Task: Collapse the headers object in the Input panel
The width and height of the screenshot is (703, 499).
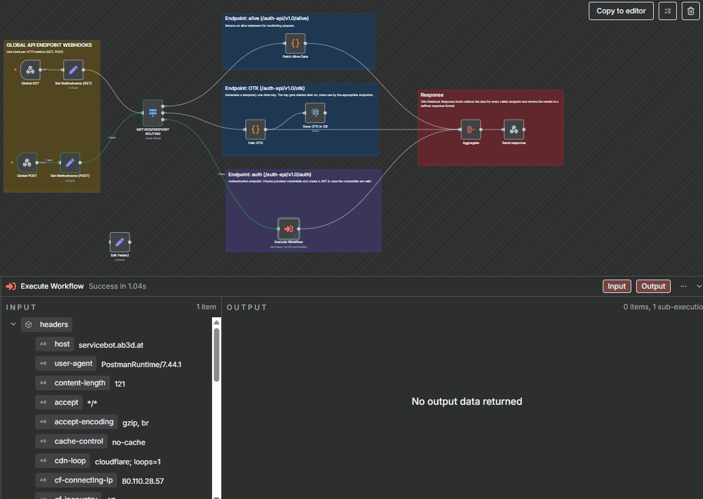Action: point(13,324)
